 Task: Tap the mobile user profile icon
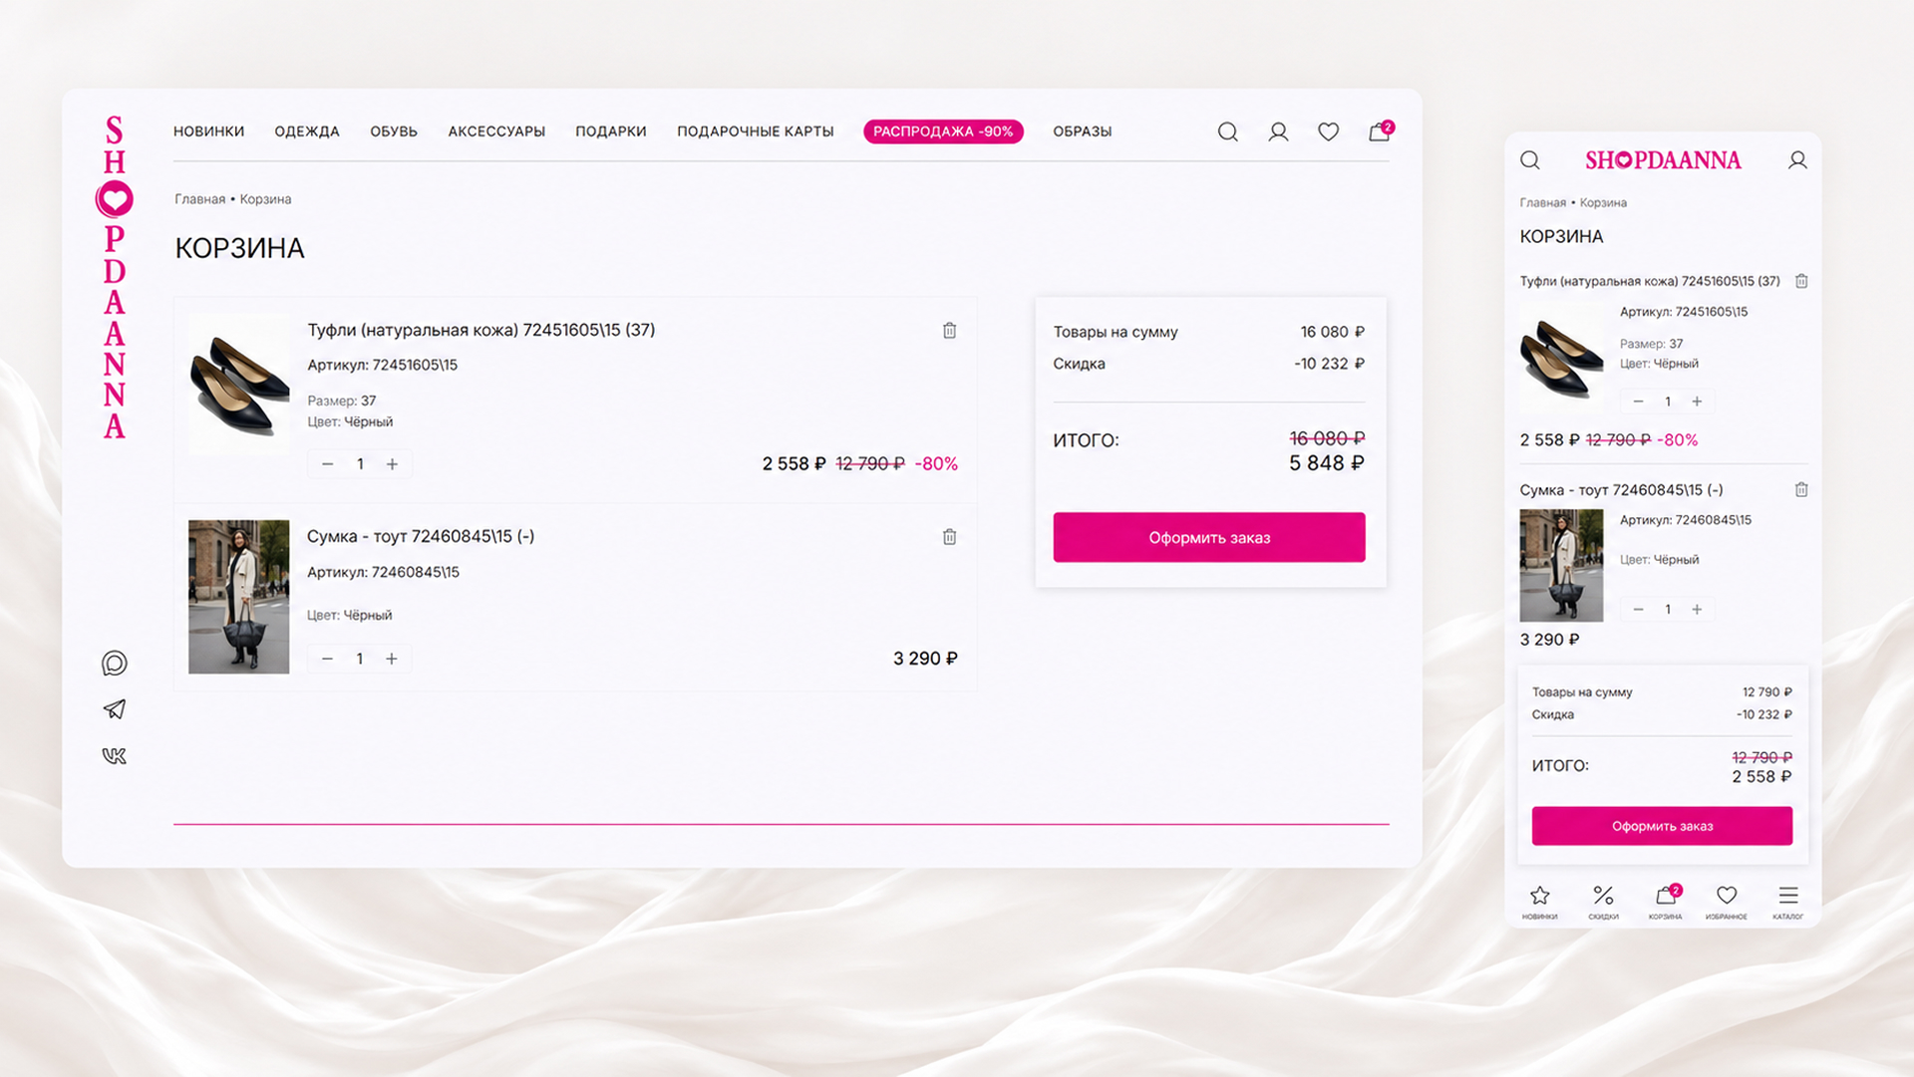coord(1797,160)
